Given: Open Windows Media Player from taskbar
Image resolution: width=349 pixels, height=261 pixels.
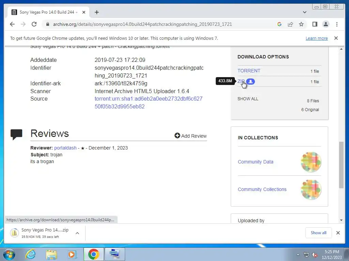Looking at the screenshot, I should point(72,254).
